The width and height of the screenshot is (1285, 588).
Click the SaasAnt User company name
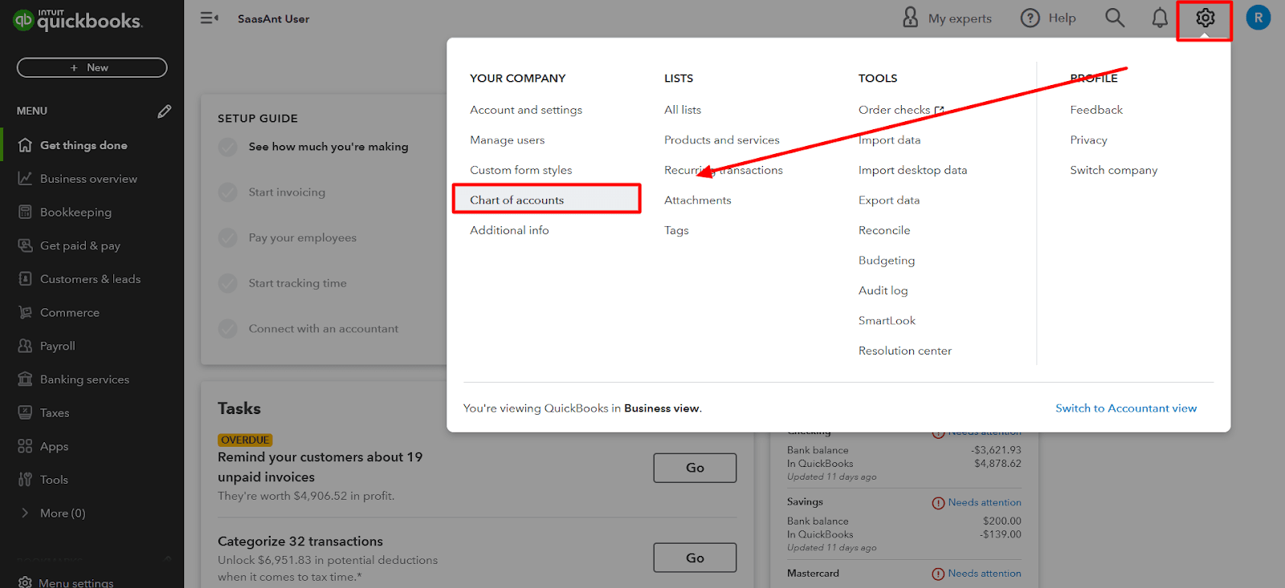pyautogui.click(x=273, y=18)
